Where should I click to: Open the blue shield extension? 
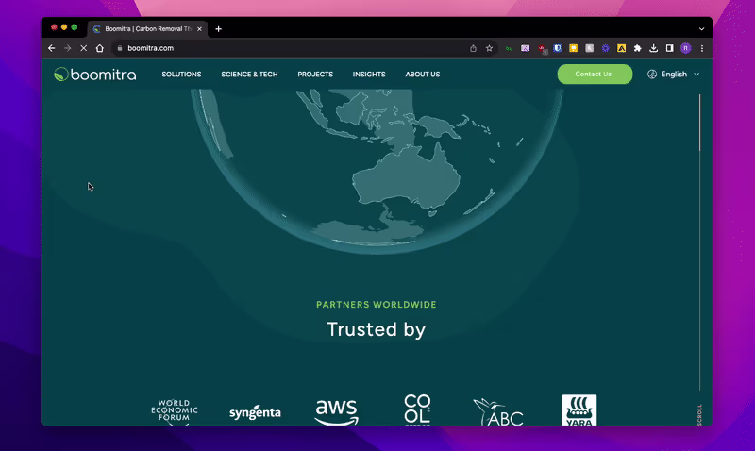point(557,48)
